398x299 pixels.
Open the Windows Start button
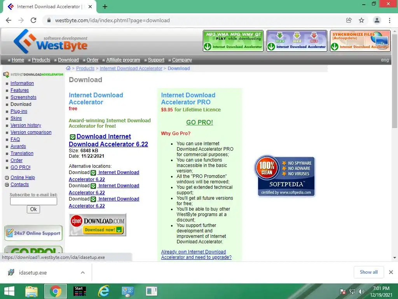pyautogui.click(x=9, y=291)
